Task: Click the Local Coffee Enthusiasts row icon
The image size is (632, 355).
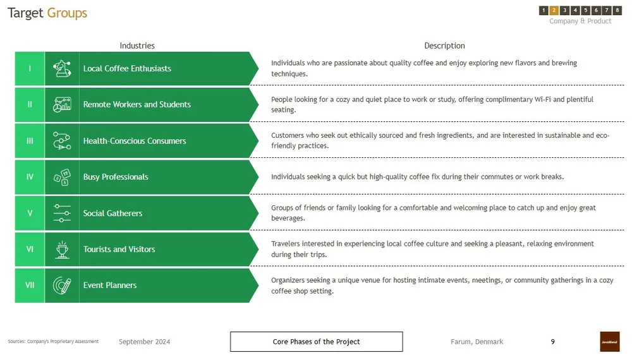Action: pyautogui.click(x=62, y=68)
